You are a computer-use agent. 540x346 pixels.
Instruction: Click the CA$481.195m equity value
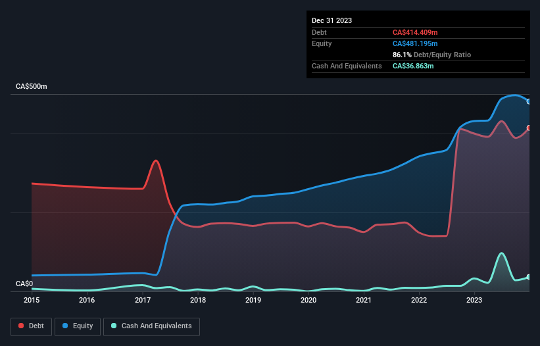coord(415,43)
